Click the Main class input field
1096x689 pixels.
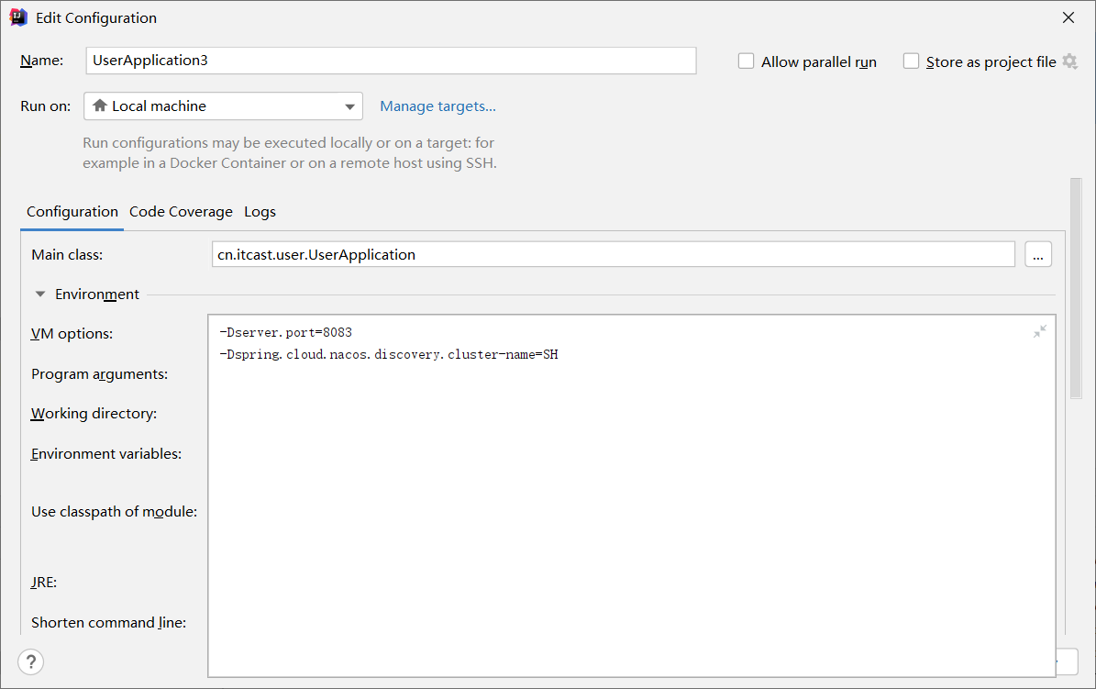point(613,255)
